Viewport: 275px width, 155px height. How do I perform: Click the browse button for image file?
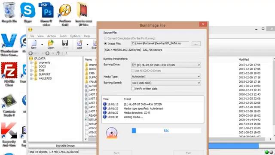196,44
